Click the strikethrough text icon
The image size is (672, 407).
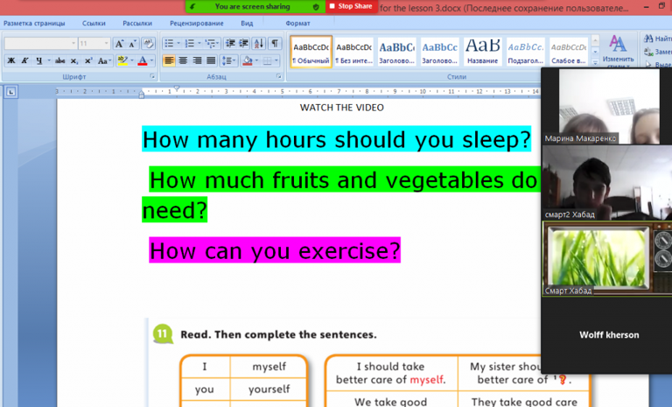click(x=59, y=60)
